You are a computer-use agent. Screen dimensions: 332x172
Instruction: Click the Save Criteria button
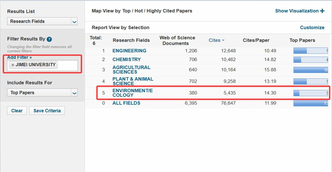(47, 111)
